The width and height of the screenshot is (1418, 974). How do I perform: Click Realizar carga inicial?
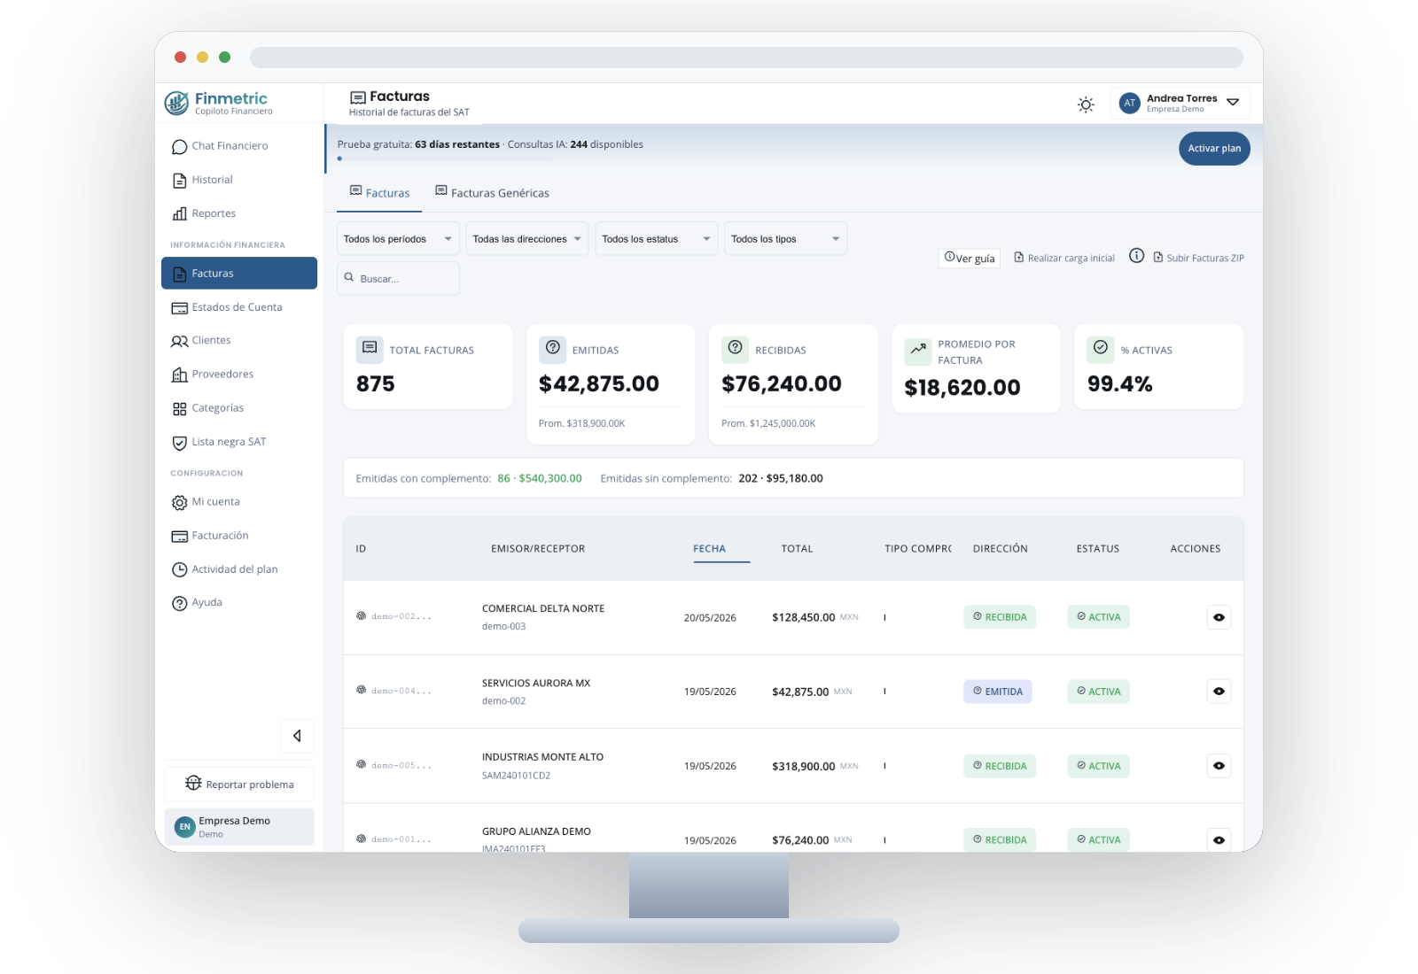click(x=1064, y=258)
